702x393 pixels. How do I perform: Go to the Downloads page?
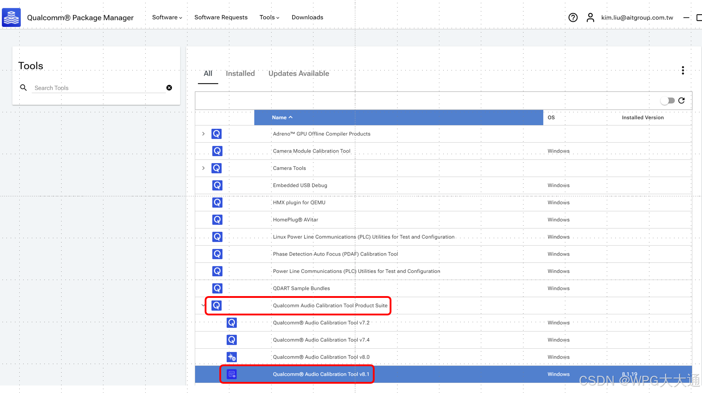(x=307, y=17)
